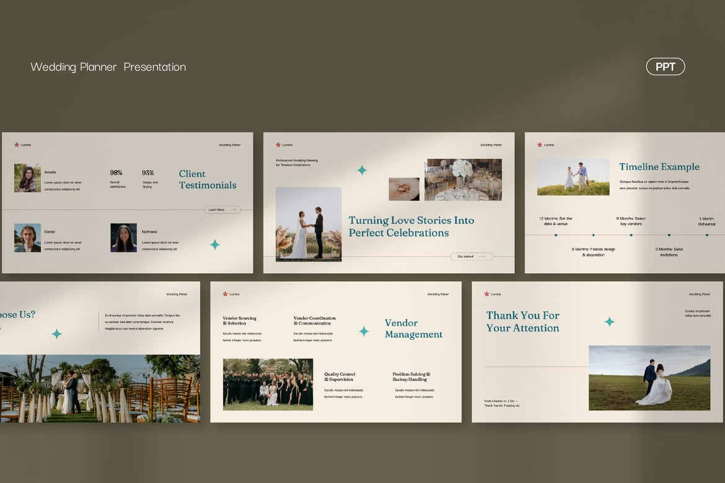Click the 'Client Testimonials' heading
This screenshot has height=483, width=725.
[x=208, y=180]
